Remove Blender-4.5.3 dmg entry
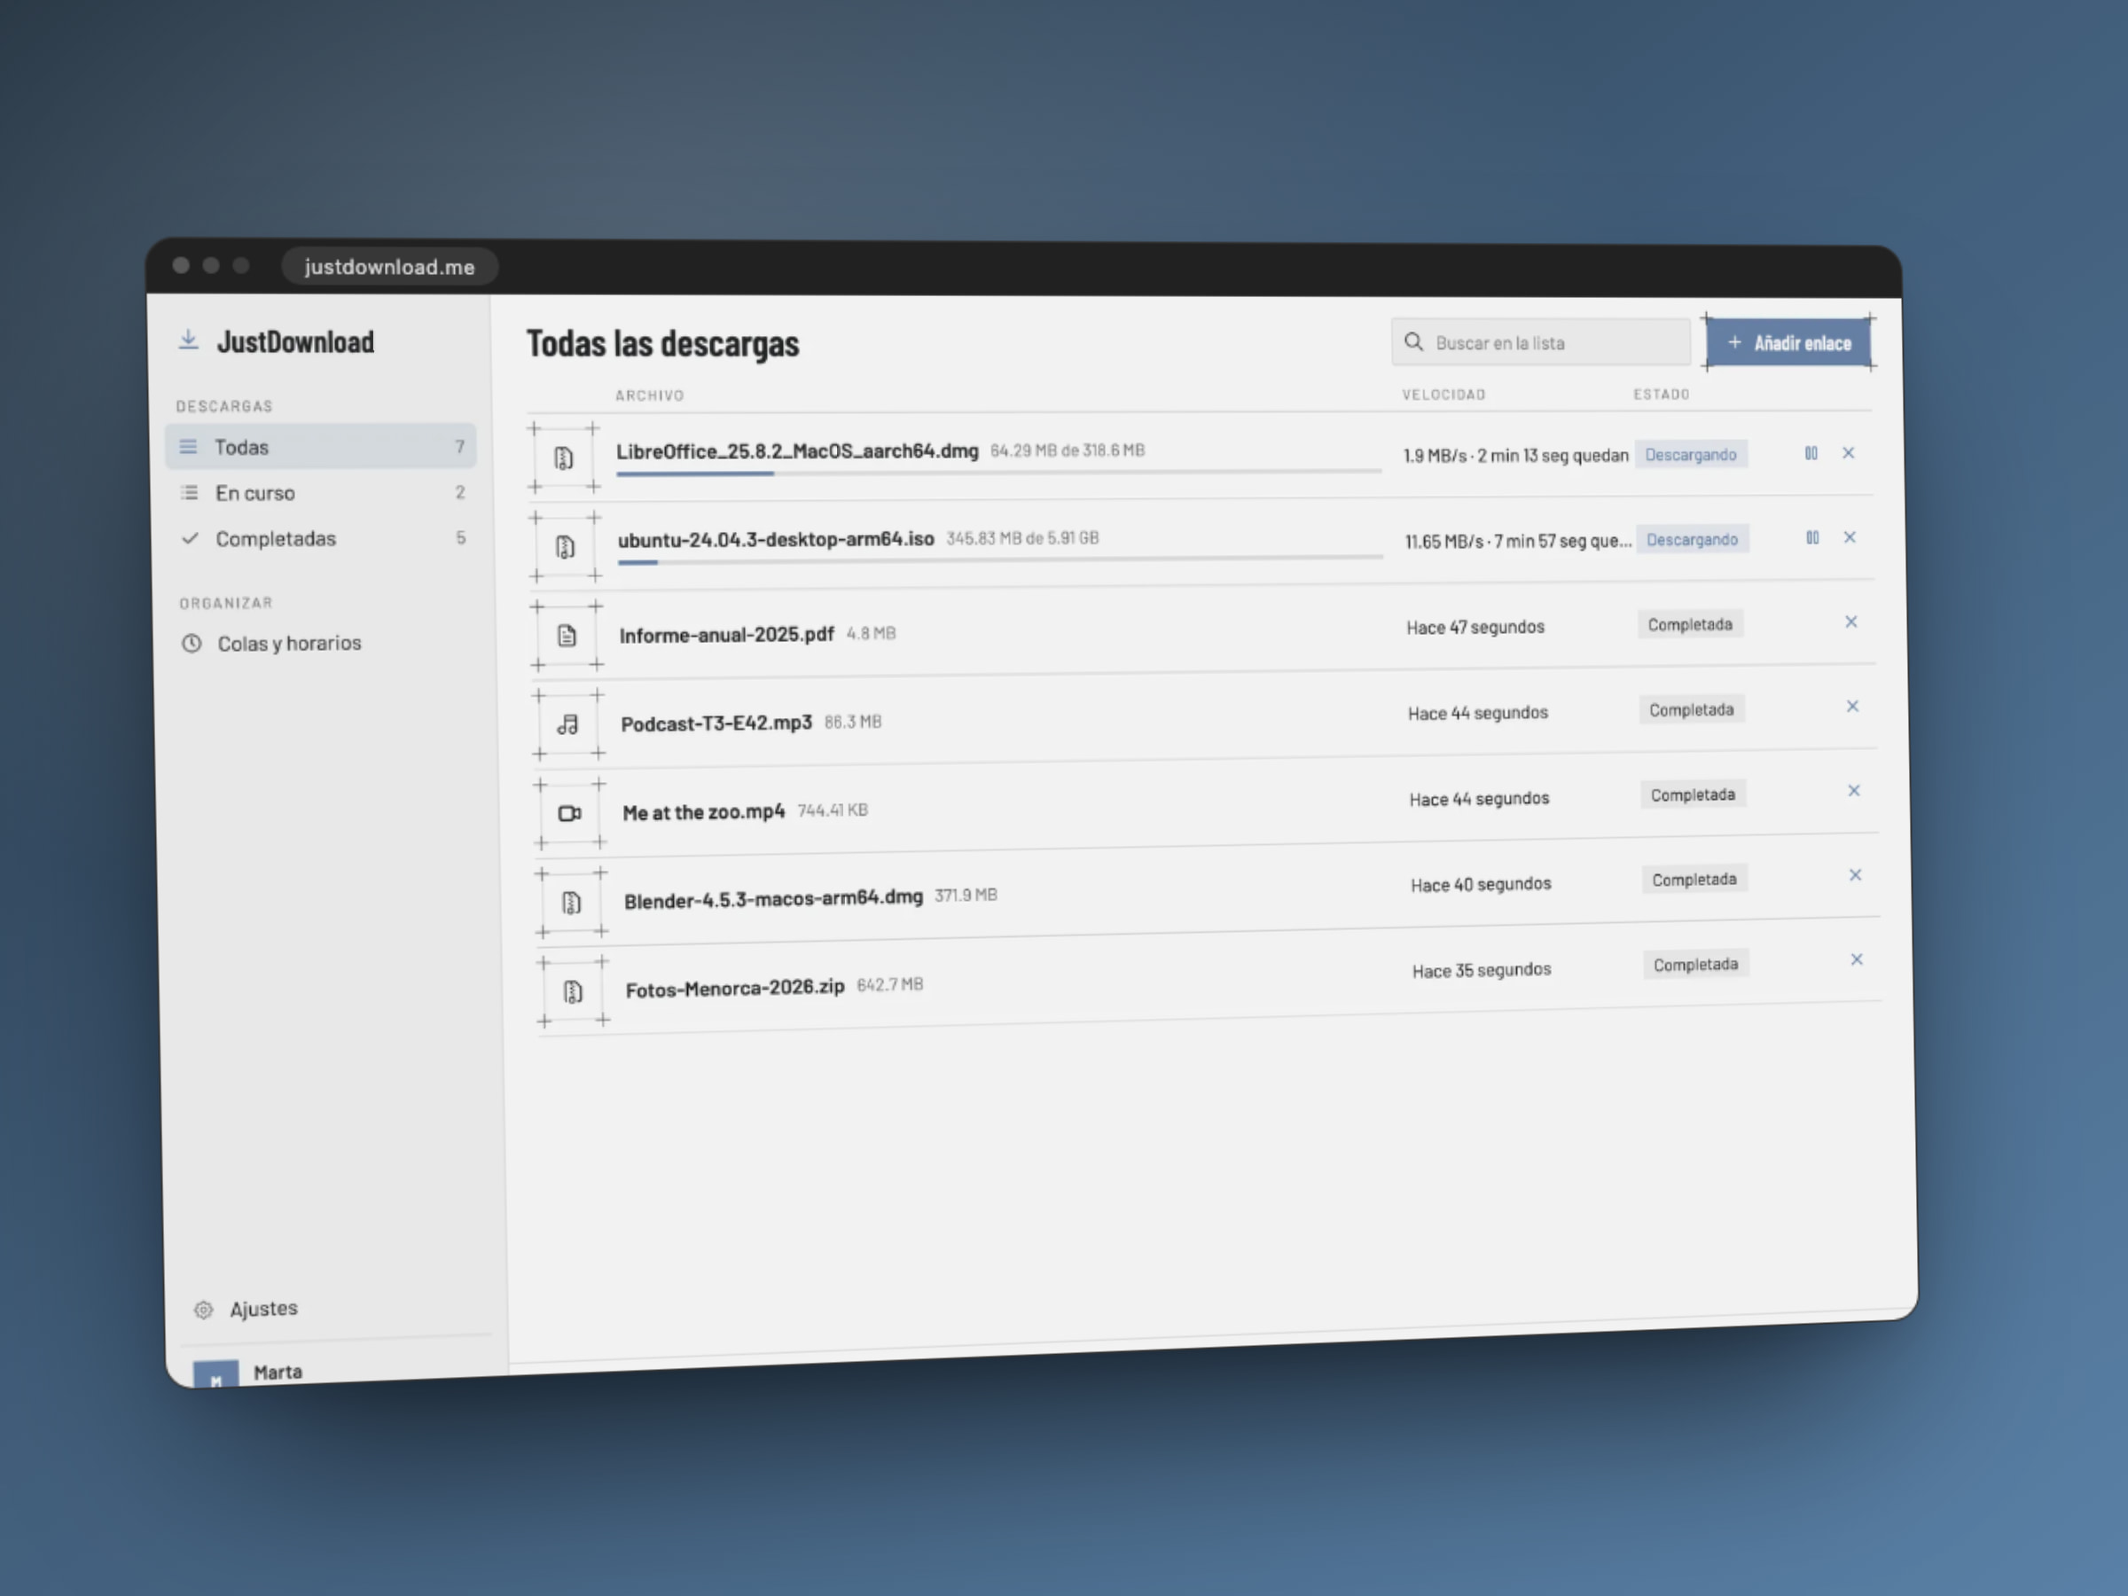The height and width of the screenshot is (1596, 2128). click(x=1855, y=875)
